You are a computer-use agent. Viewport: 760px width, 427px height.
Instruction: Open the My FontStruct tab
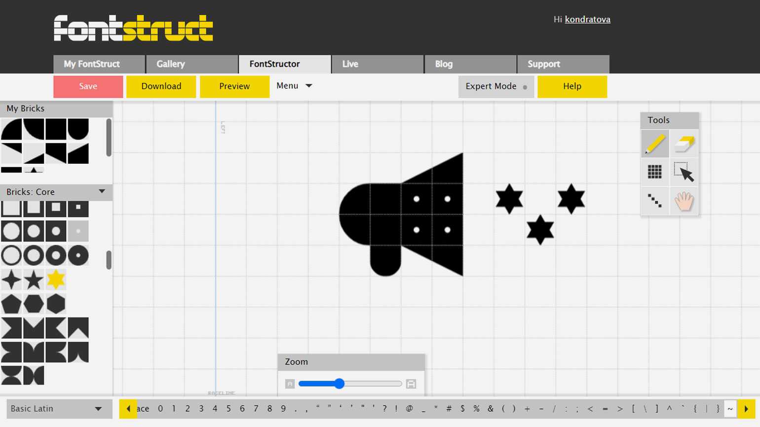click(x=99, y=64)
